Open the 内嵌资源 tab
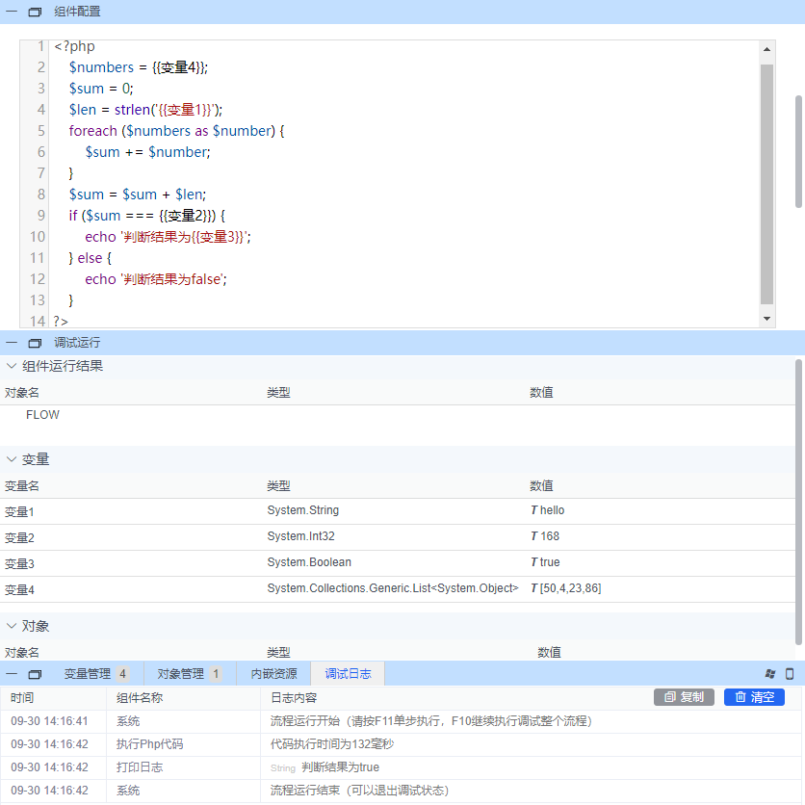 [273, 674]
